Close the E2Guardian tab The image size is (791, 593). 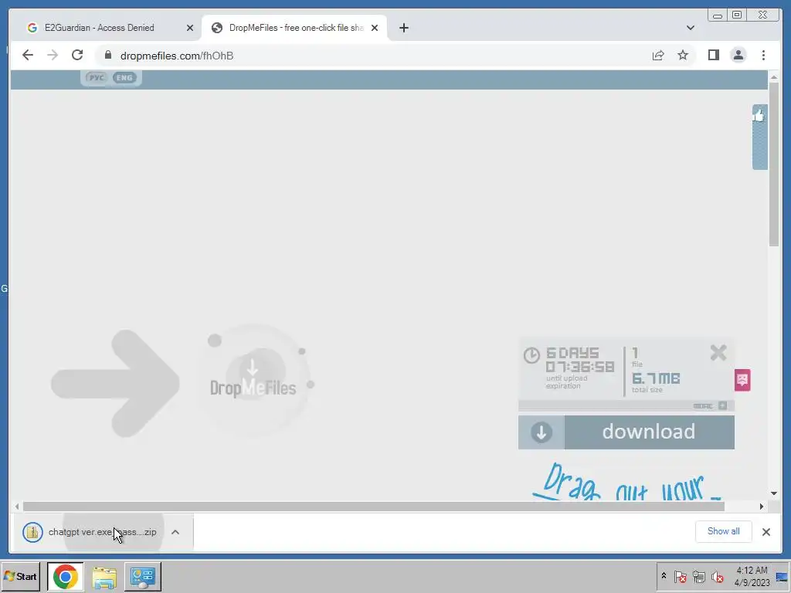pos(190,28)
